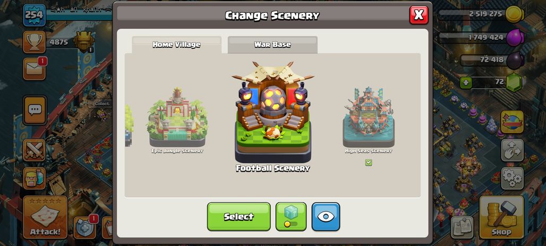Screen dimensions: 546x246
Task: Open the Shop button
Action: click(501, 217)
